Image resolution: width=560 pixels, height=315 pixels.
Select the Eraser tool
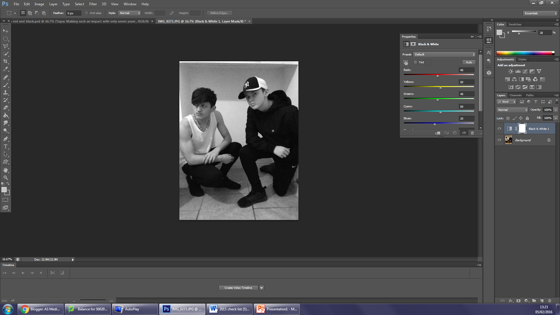(6, 108)
